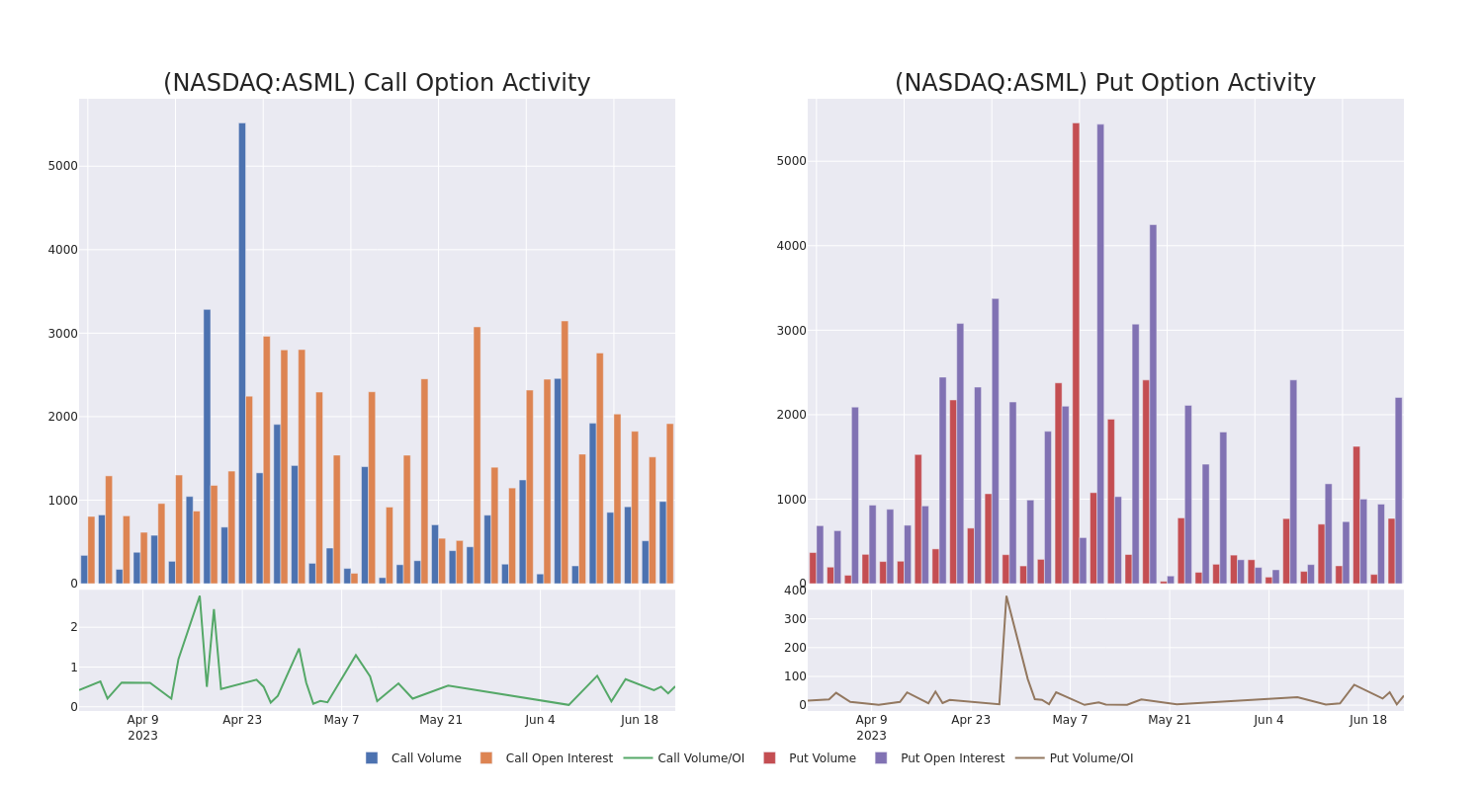
Task: Click 'May 21' x-axis label on put chart
Action: click(x=1170, y=720)
